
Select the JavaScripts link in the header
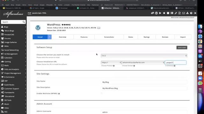[37, 13]
